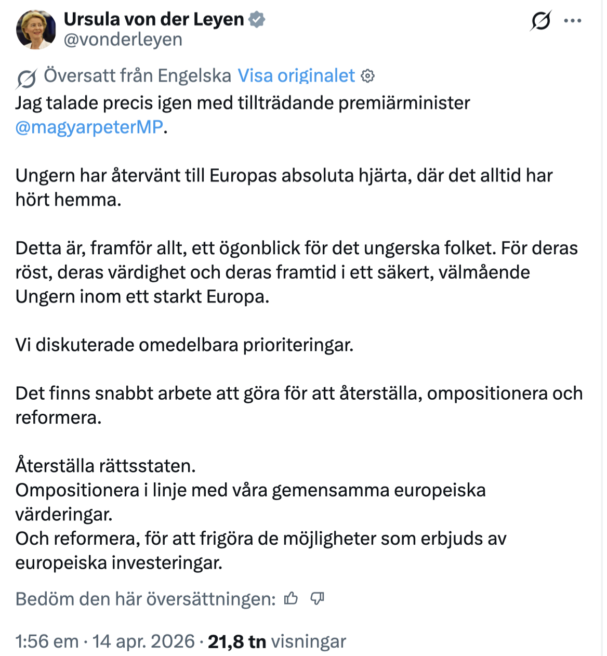The width and height of the screenshot is (607, 656).
Task: Click the "21,8 tn visningar" view count
Action: click(x=276, y=641)
